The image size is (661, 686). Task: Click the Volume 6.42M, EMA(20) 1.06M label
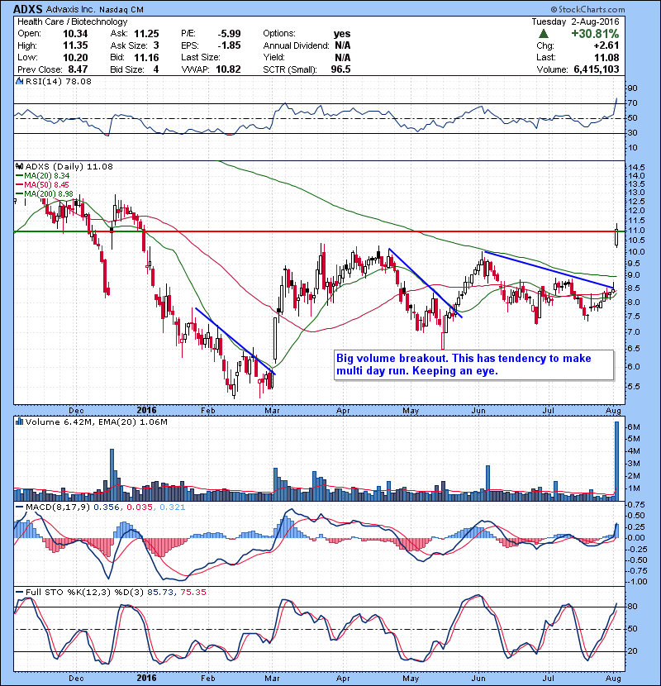pos(96,422)
